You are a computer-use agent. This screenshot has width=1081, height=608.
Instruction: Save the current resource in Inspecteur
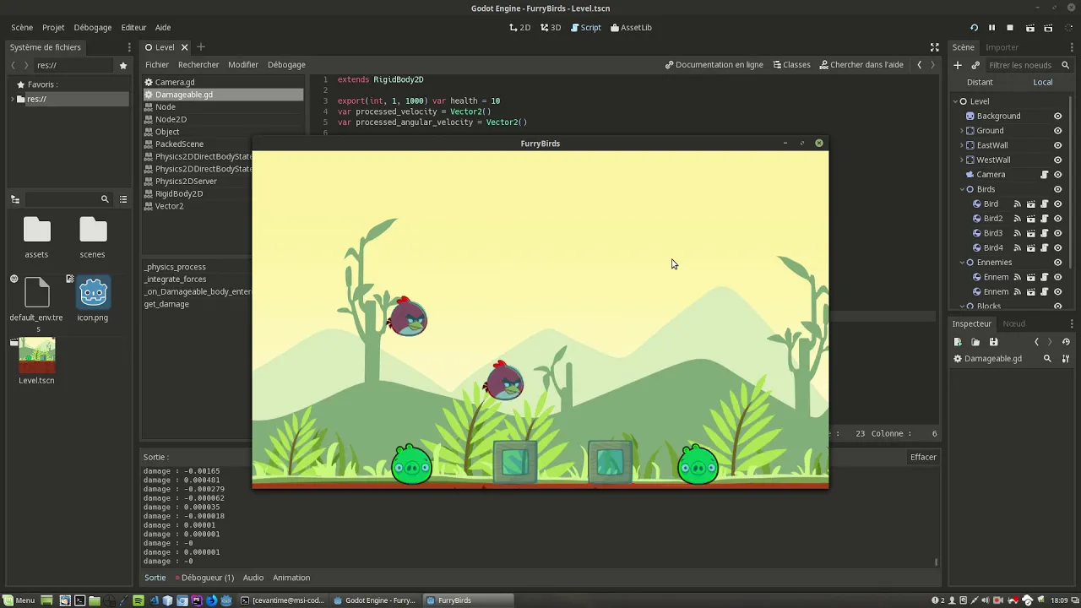[993, 342]
